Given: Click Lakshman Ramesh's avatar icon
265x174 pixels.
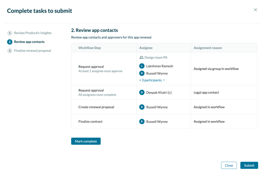Looking at the screenshot, I should click(142, 66).
